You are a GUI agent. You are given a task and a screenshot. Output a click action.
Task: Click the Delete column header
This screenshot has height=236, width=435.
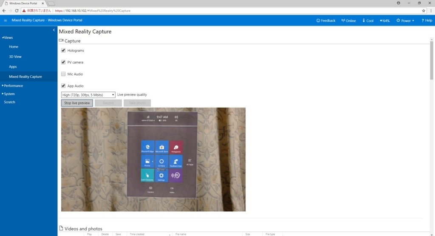coord(105,234)
